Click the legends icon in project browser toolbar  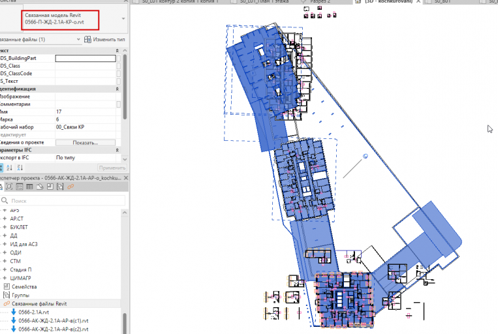tap(20, 187)
